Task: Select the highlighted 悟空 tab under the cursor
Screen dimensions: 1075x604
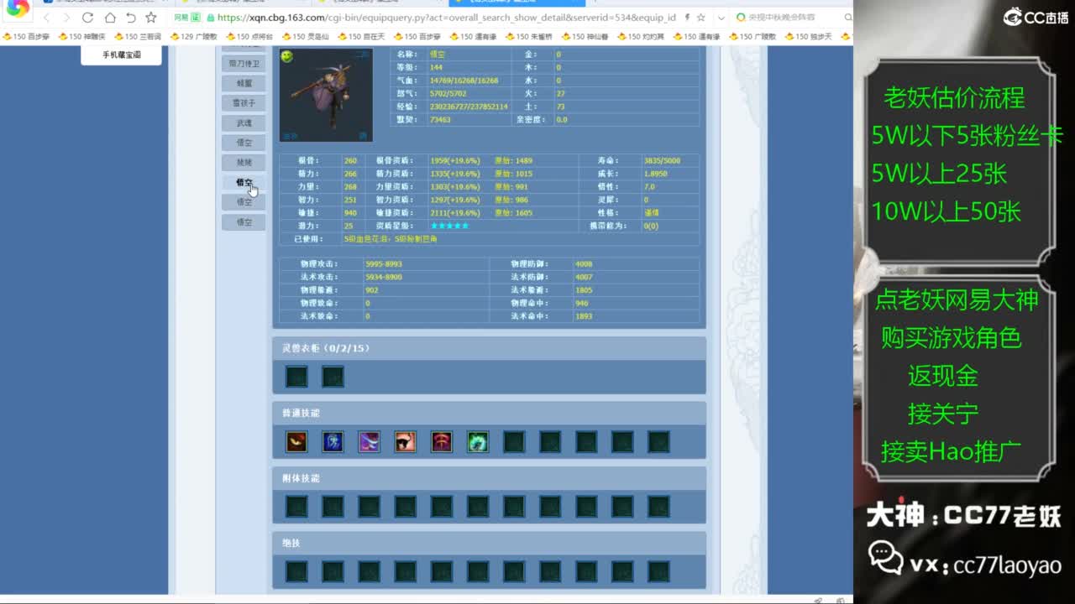Action: (x=244, y=182)
